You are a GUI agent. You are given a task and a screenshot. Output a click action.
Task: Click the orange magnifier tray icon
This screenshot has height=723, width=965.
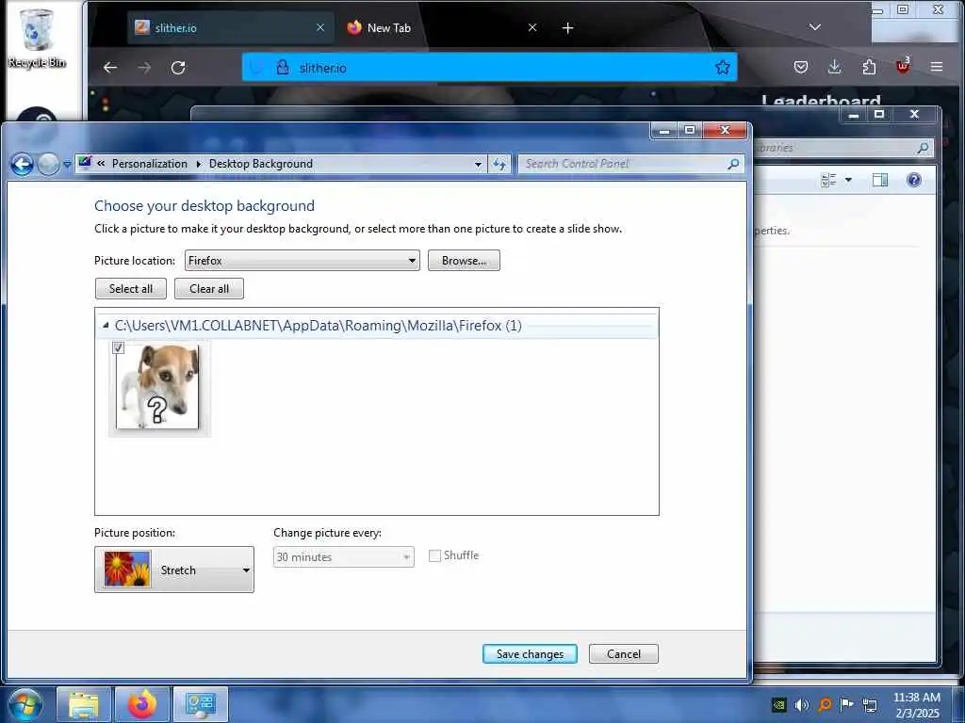coord(825,704)
